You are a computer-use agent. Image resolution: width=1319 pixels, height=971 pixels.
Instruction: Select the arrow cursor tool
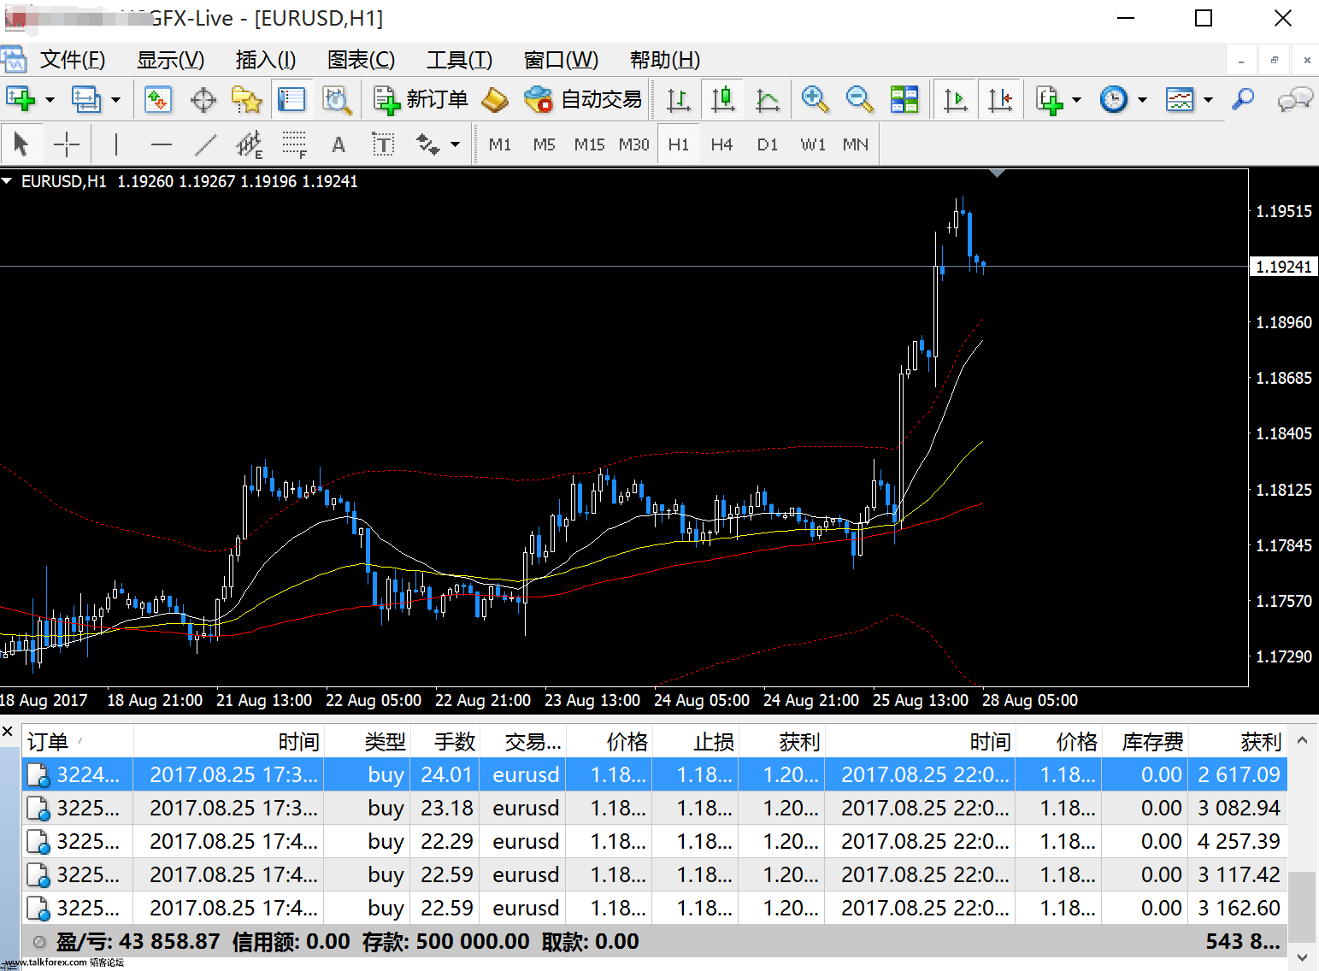click(21, 144)
